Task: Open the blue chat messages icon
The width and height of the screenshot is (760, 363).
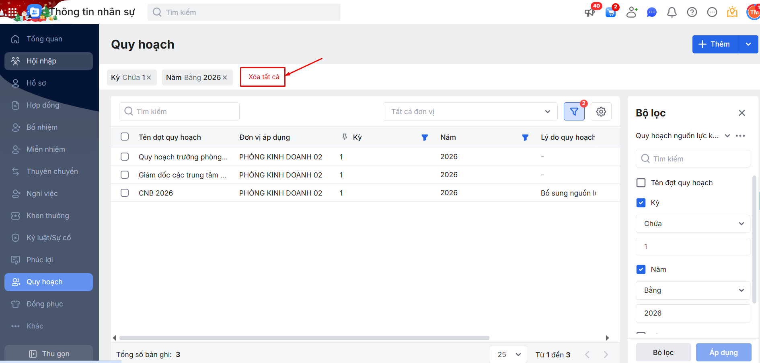Action: (651, 12)
